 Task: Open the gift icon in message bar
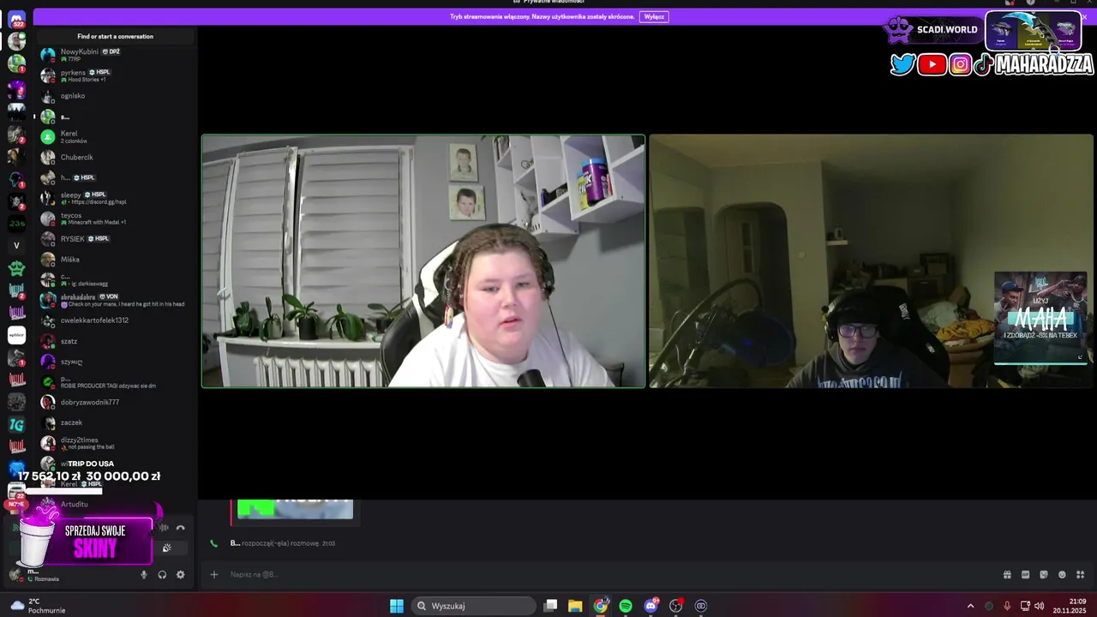coord(1007,574)
